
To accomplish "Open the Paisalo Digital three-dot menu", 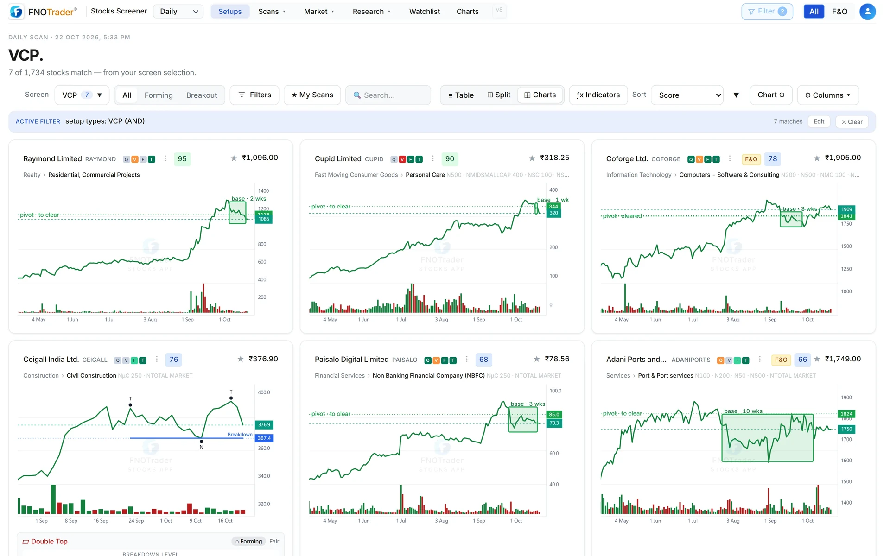I will 466,359.
